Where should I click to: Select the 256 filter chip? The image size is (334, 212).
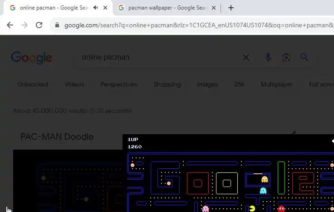pyautogui.click(x=239, y=84)
